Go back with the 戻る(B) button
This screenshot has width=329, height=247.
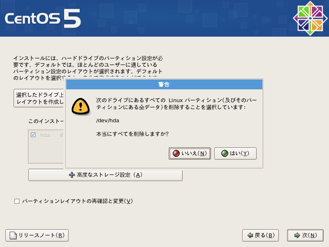coord(260,235)
